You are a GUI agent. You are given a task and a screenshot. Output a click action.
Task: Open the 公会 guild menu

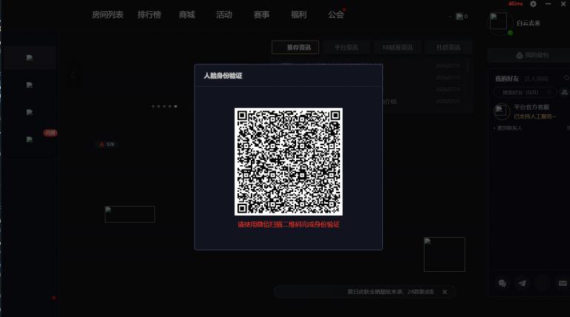[336, 15]
